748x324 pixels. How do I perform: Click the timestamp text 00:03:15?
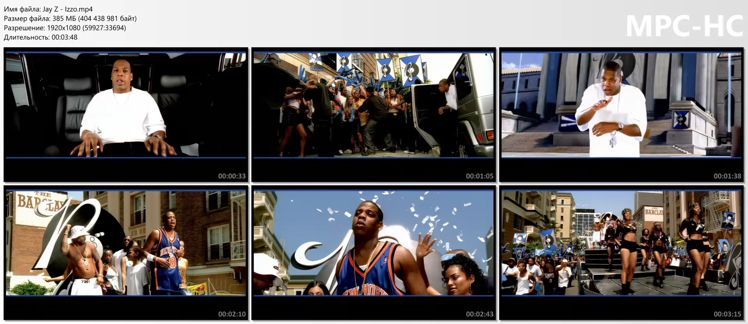pyautogui.click(x=727, y=314)
